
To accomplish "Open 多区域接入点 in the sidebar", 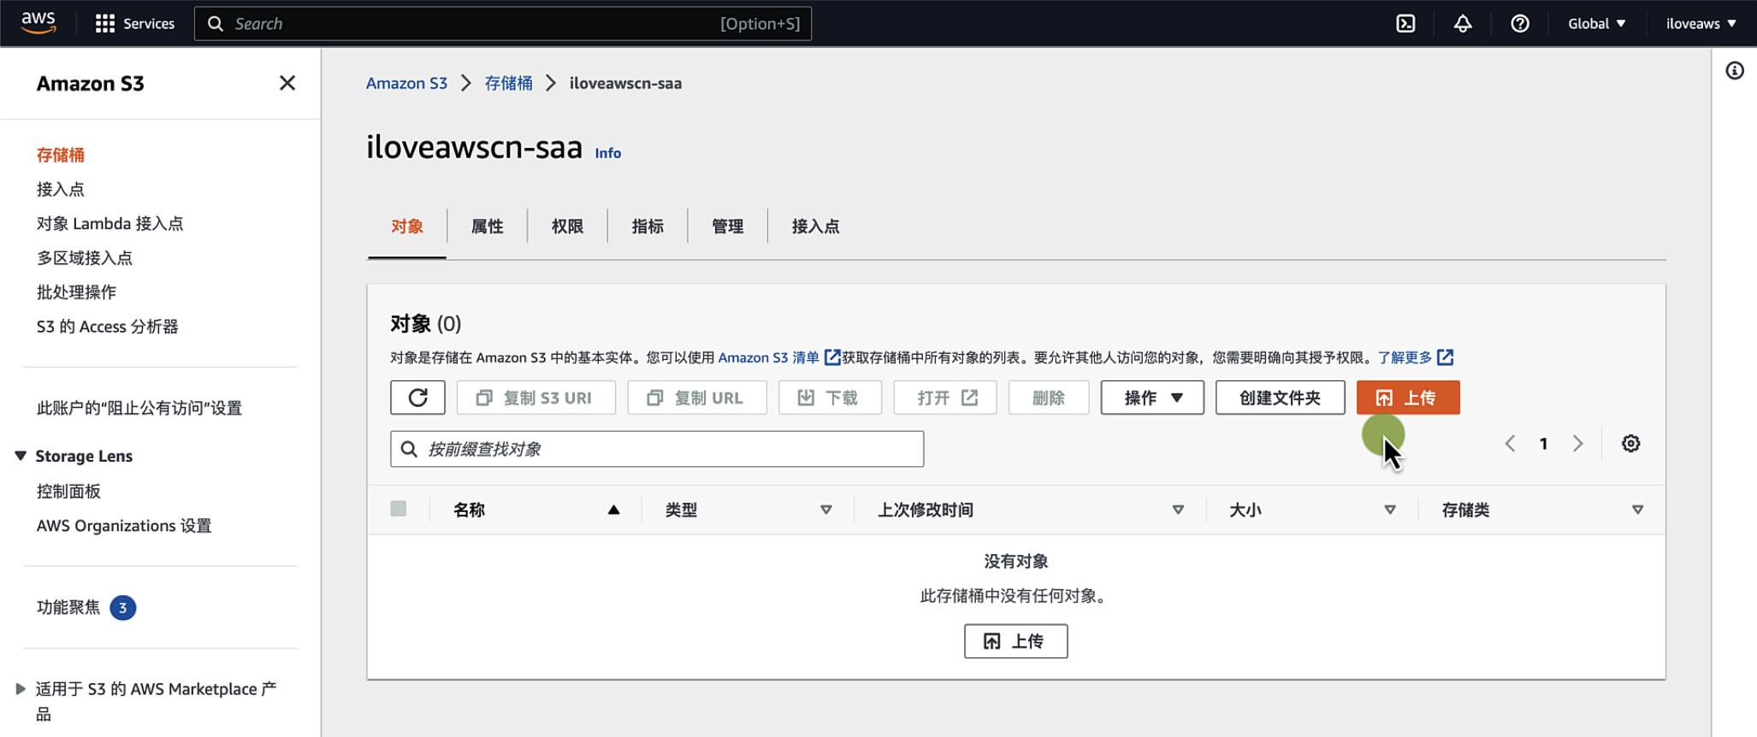I will coord(85,257).
